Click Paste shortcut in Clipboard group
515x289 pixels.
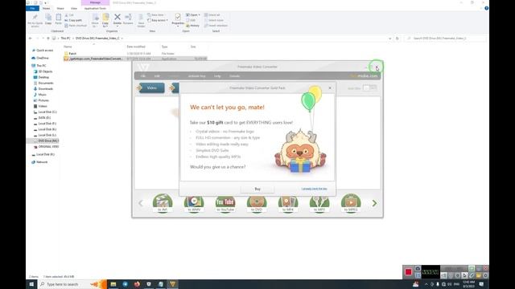point(76,26)
